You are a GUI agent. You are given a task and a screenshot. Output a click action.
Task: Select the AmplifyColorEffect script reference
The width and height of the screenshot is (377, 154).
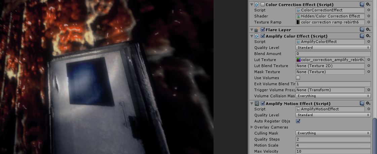[x=330, y=42]
